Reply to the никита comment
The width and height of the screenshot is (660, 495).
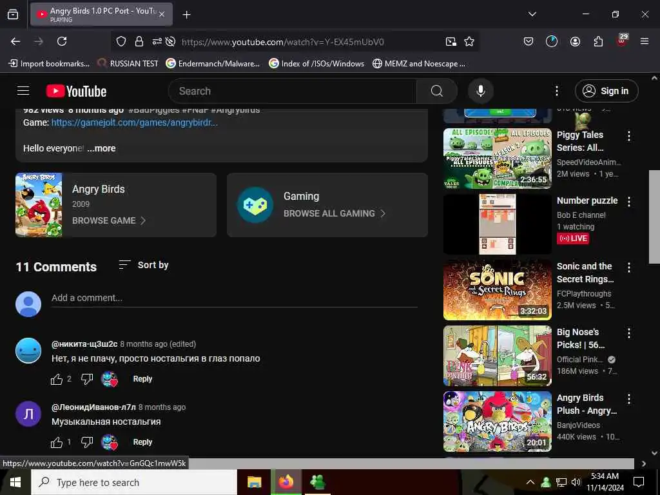pyautogui.click(x=142, y=379)
